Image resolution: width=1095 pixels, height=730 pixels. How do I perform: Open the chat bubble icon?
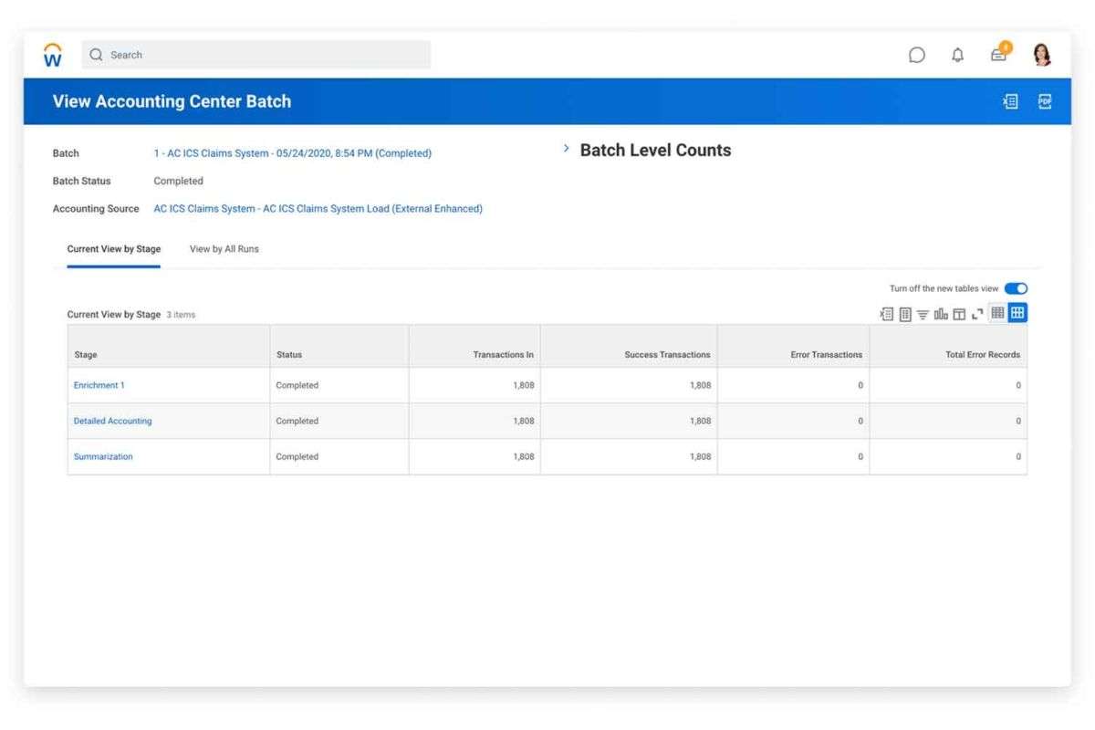[x=916, y=55]
